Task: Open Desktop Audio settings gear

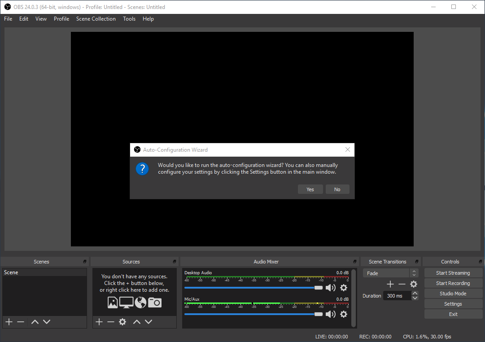Action: [344, 288]
